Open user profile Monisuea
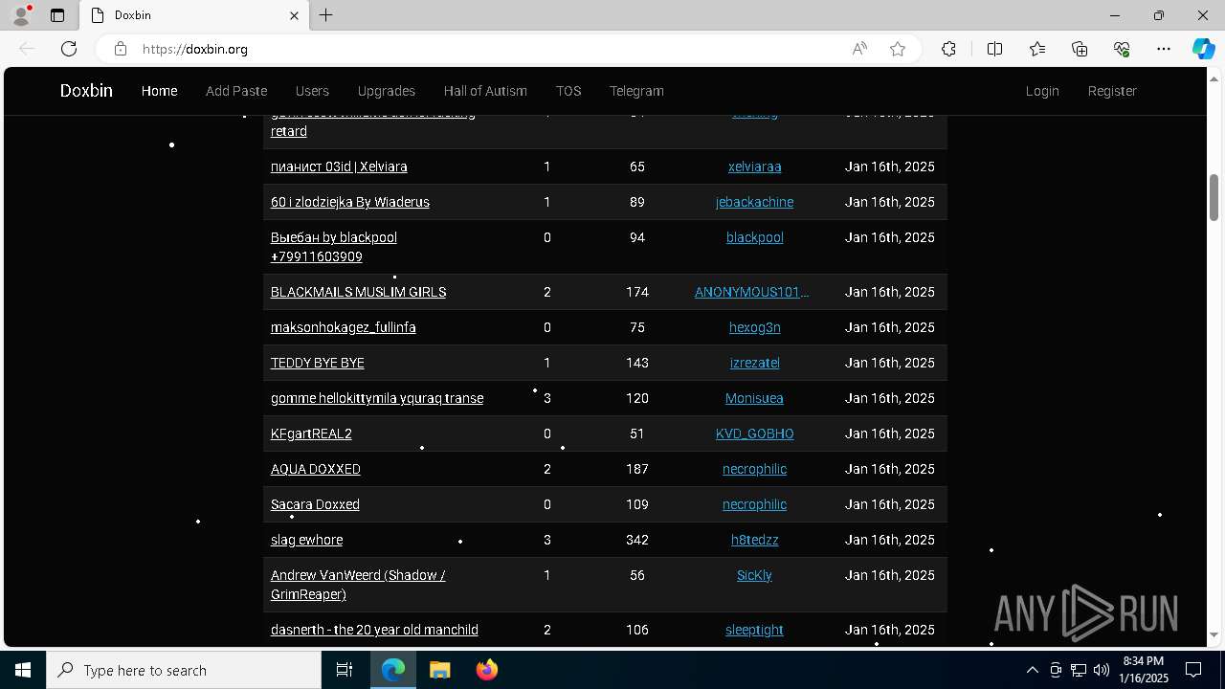This screenshot has width=1225, height=689. tap(754, 398)
